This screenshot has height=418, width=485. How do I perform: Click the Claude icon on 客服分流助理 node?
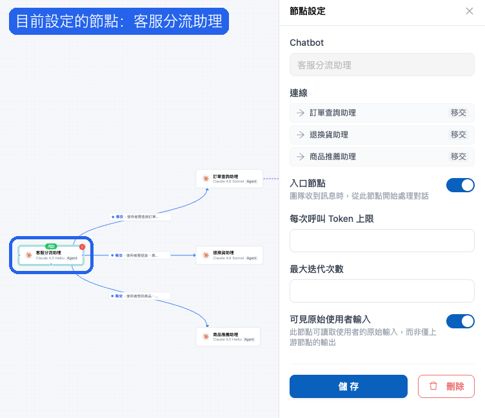click(x=29, y=255)
